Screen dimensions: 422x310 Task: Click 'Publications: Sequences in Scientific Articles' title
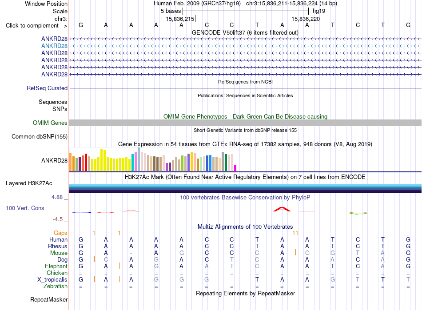[245, 95]
